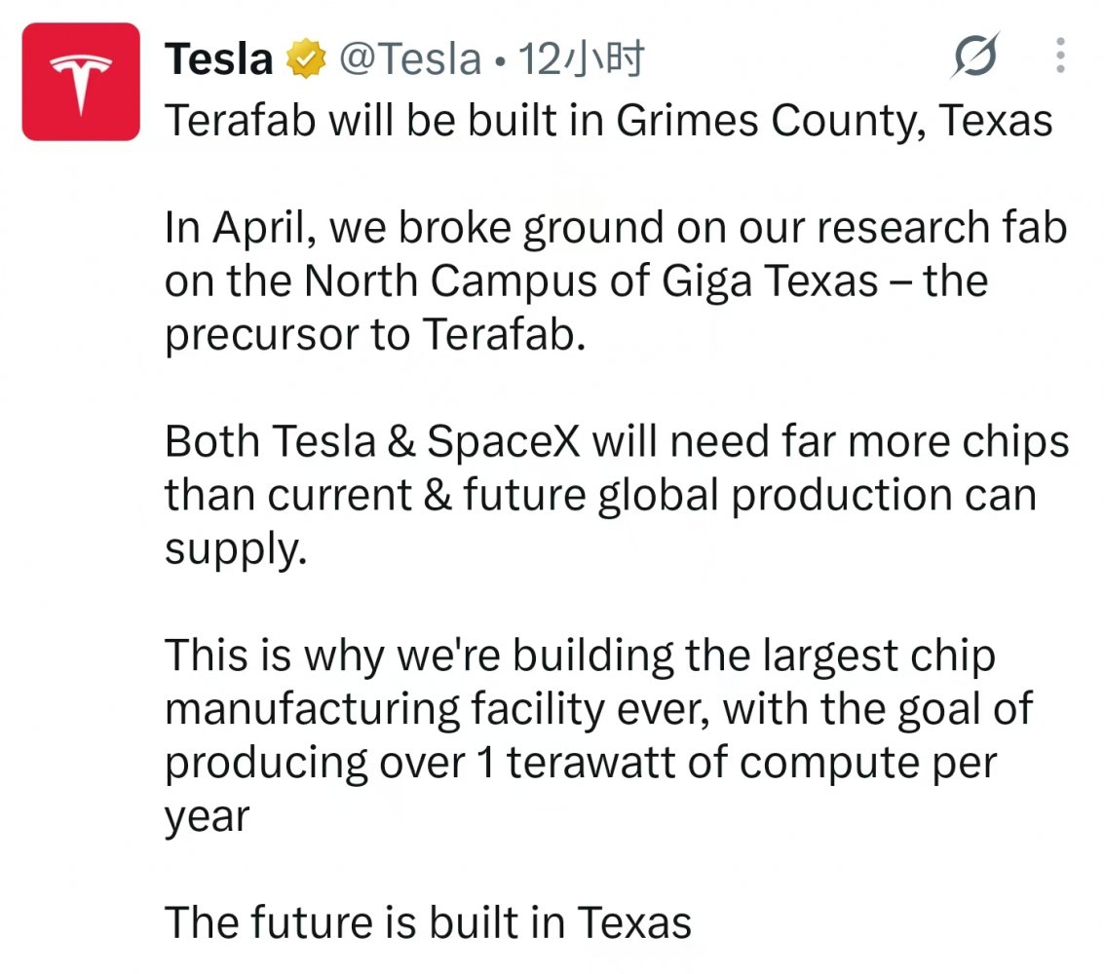
Task: Open the three-dot more options menu
Action: click(x=1060, y=55)
